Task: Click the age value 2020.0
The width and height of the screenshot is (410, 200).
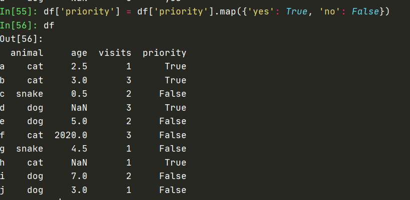Action: pyautogui.click(x=71, y=135)
